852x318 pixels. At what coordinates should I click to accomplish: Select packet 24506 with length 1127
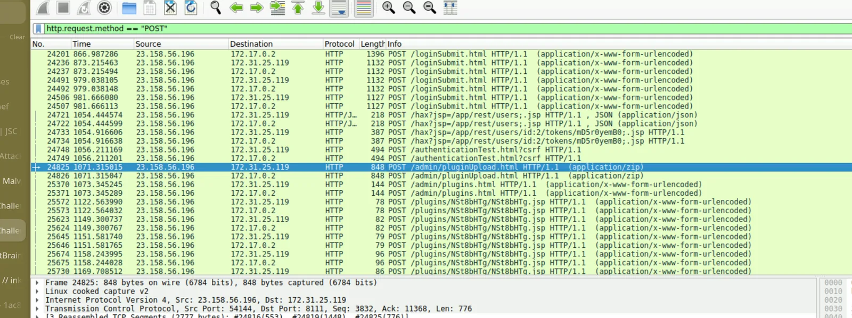coord(441,98)
